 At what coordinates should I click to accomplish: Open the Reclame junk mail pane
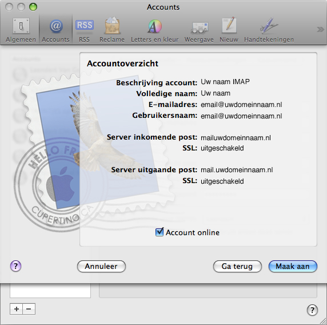click(x=112, y=30)
